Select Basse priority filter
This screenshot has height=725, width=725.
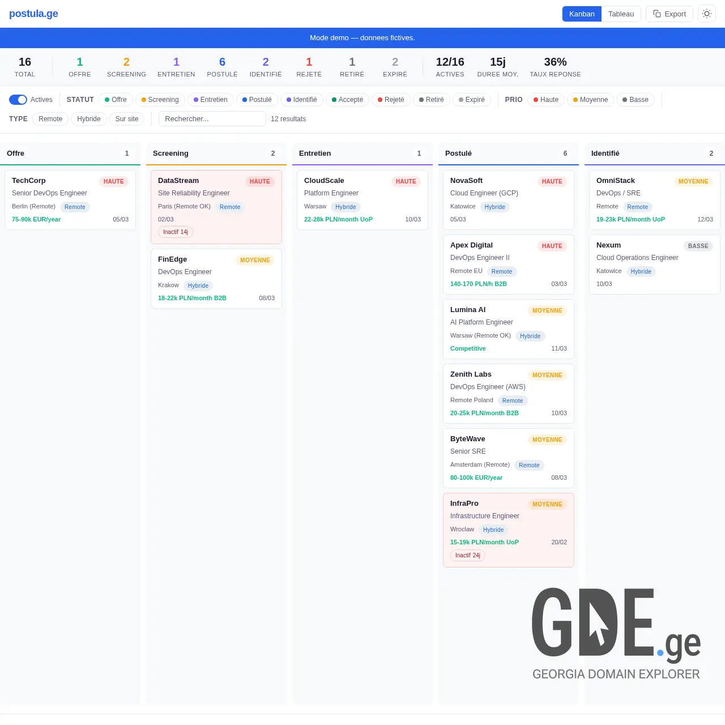[635, 100]
